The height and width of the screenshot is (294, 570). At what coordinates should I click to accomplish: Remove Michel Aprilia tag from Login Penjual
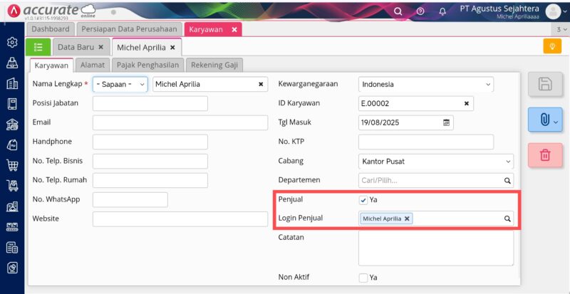point(408,219)
